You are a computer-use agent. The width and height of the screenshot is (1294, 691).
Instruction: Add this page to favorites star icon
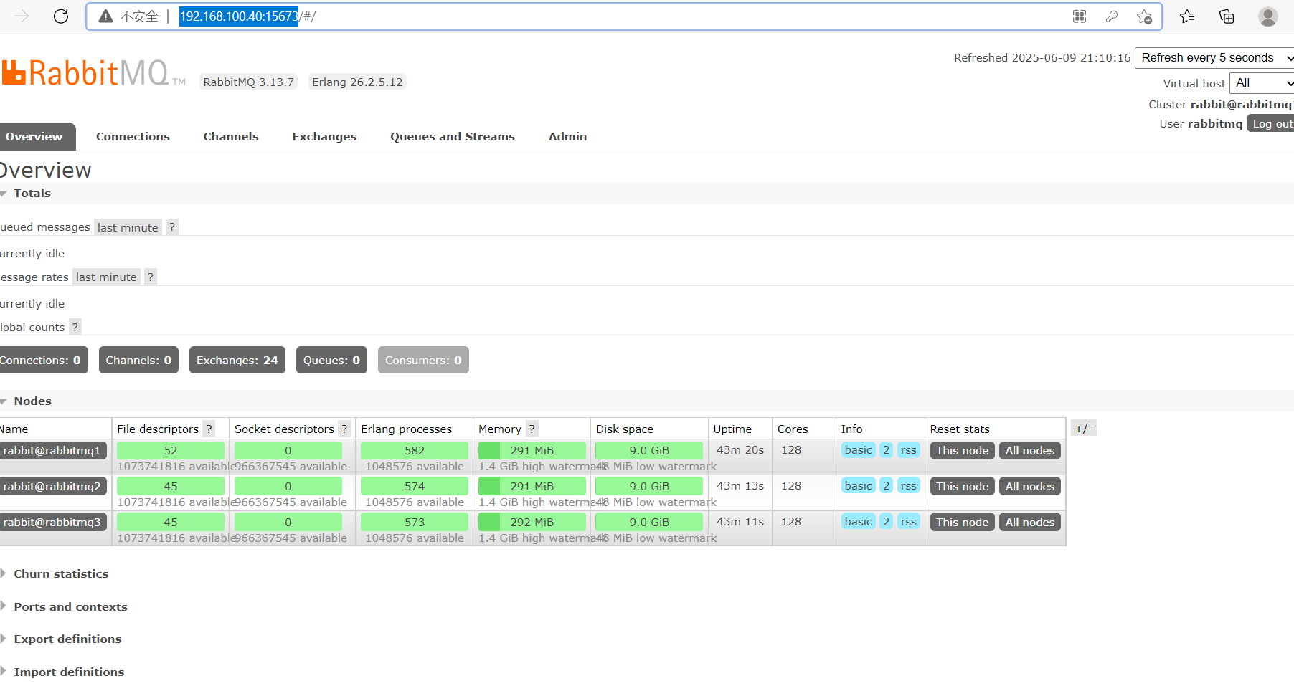tap(1144, 16)
